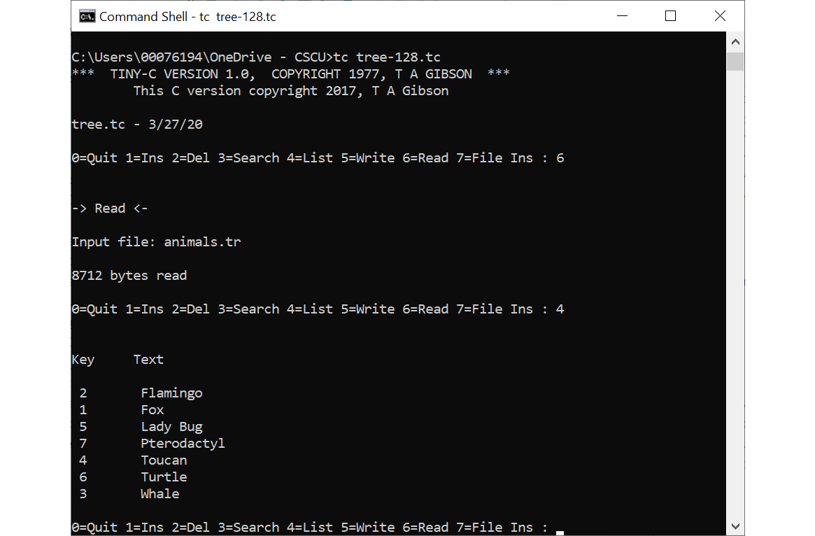Click the window title 'Command Shell - tc tree-128.tc'
The width and height of the screenshot is (815, 536).
tap(187, 17)
